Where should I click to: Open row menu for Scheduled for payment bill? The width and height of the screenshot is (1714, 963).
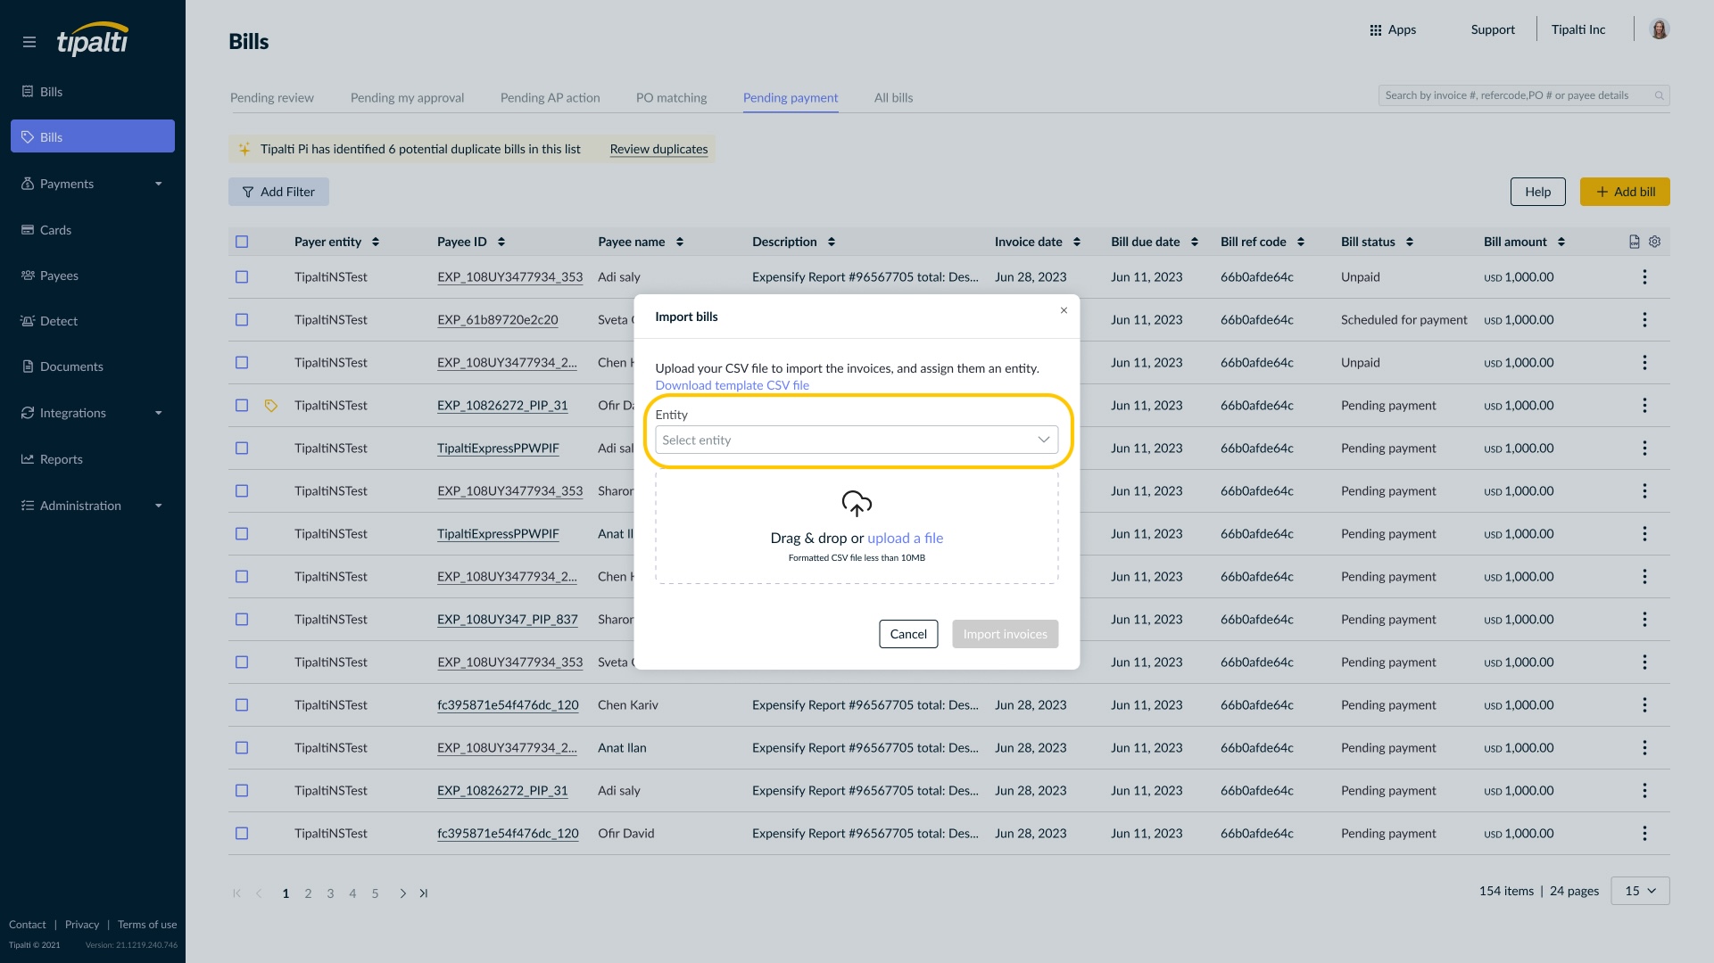click(1644, 320)
